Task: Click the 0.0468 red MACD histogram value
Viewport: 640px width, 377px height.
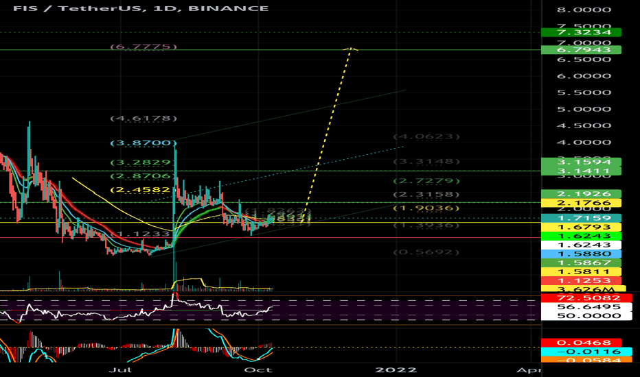Action: [x=581, y=343]
